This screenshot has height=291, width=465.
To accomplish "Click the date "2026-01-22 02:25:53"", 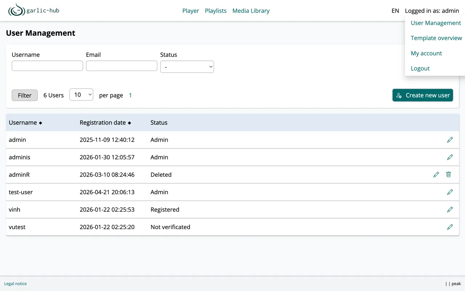I will click(107, 210).
